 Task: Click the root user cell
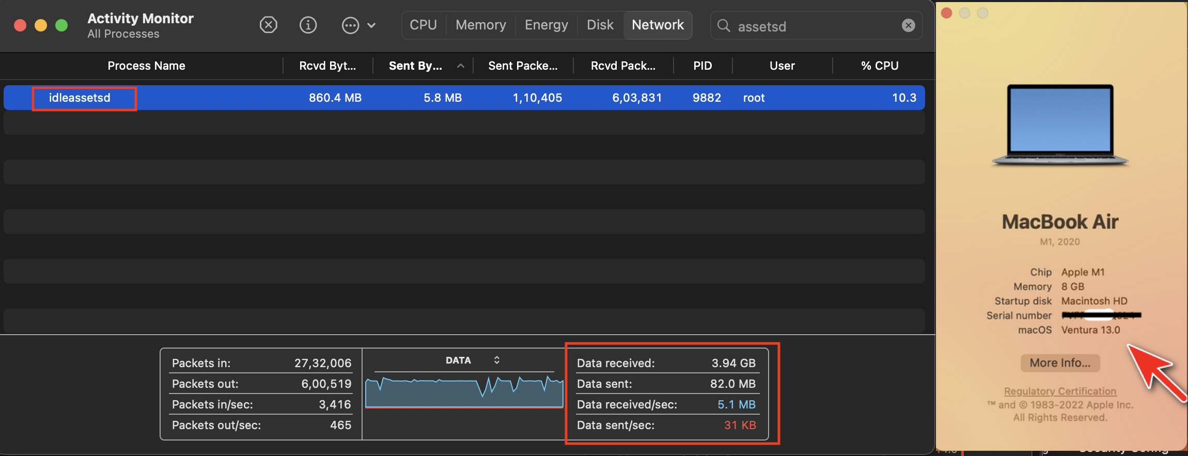click(754, 98)
